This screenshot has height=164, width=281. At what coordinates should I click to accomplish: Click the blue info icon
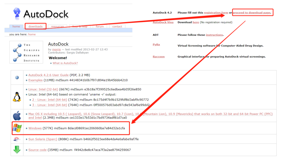pos(17,77)
